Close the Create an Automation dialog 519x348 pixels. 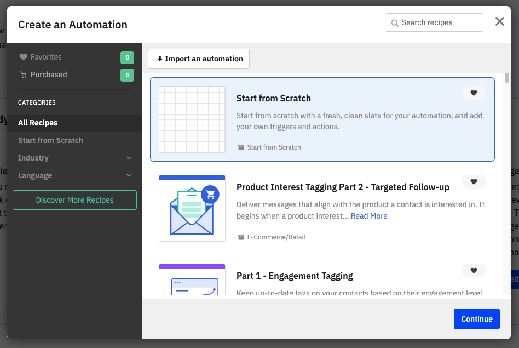point(499,21)
